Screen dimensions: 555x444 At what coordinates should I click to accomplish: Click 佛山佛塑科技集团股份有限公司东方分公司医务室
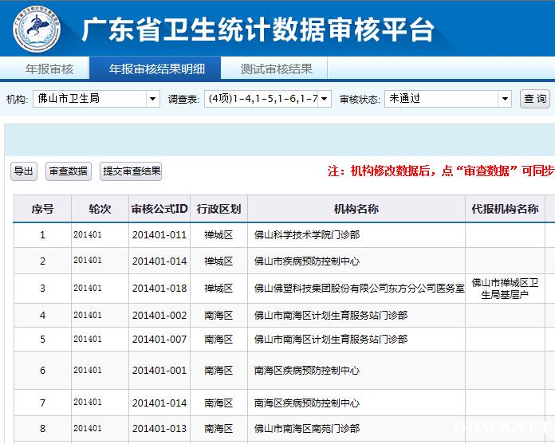click(360, 289)
